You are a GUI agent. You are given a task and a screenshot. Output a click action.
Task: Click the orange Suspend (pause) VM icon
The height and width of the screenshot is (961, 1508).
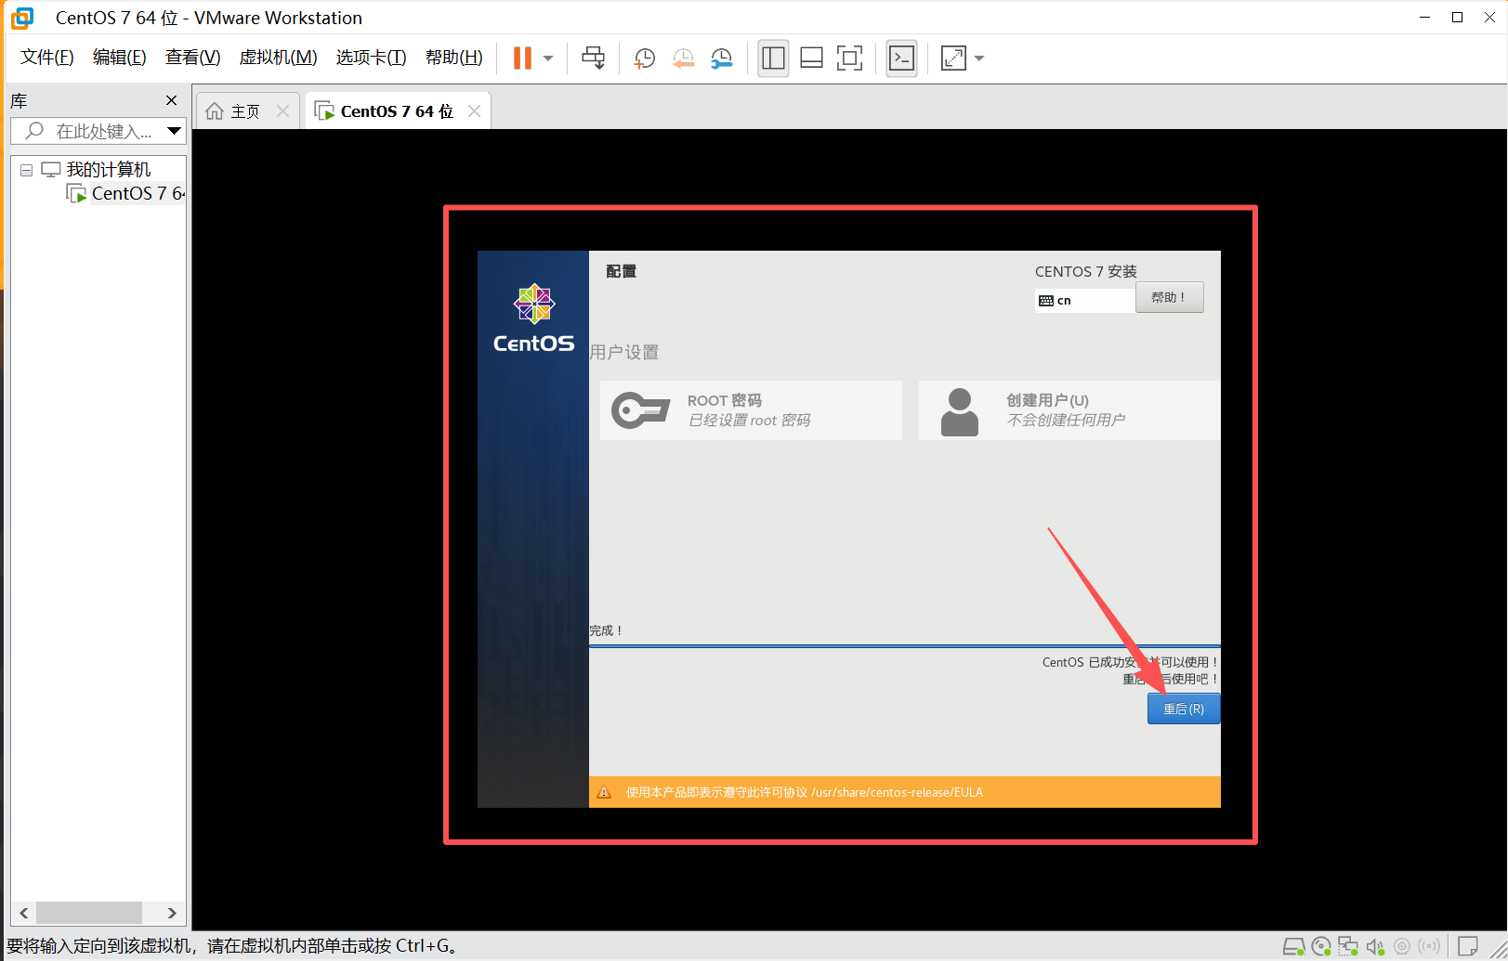(522, 58)
